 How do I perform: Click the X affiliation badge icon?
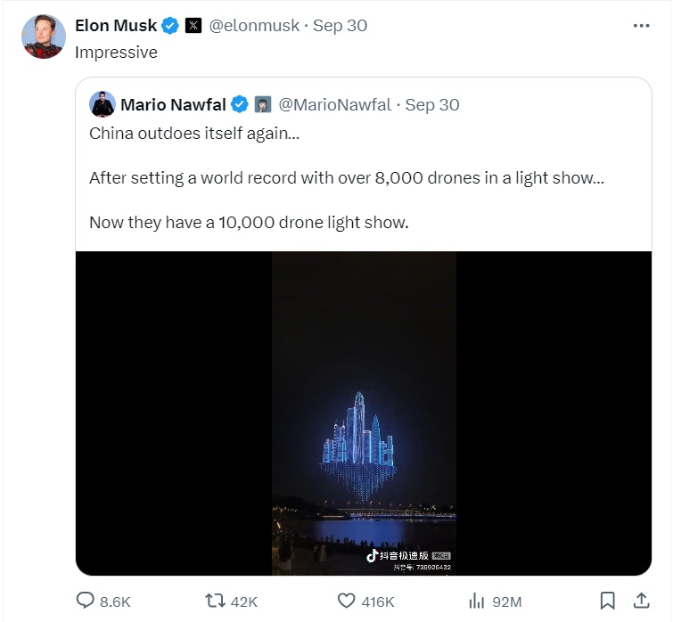[x=193, y=26]
